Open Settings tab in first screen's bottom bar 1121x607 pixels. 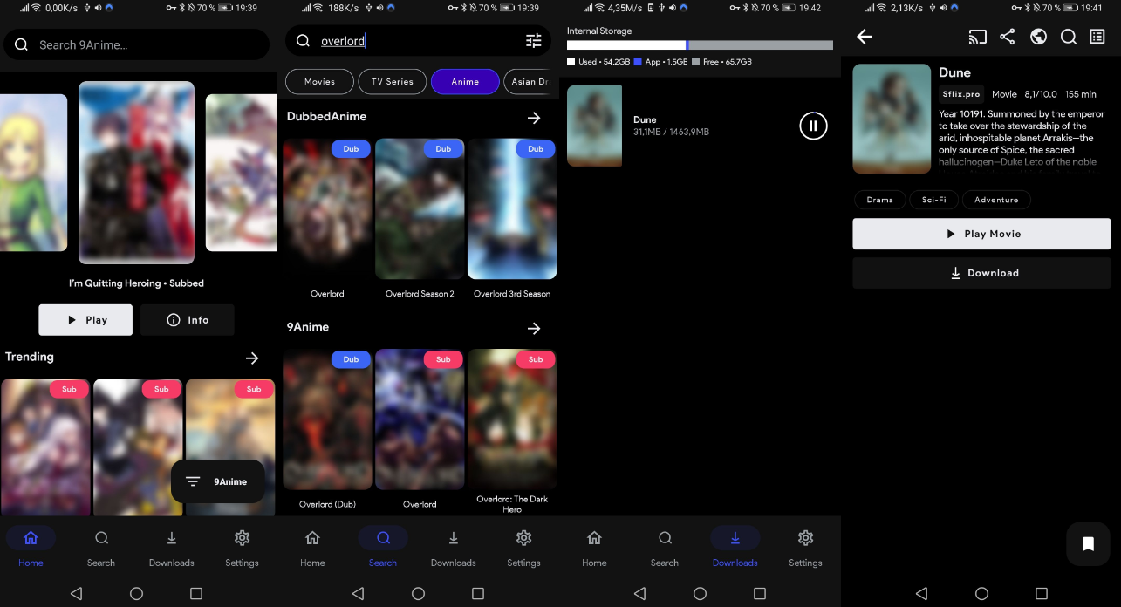point(243,548)
